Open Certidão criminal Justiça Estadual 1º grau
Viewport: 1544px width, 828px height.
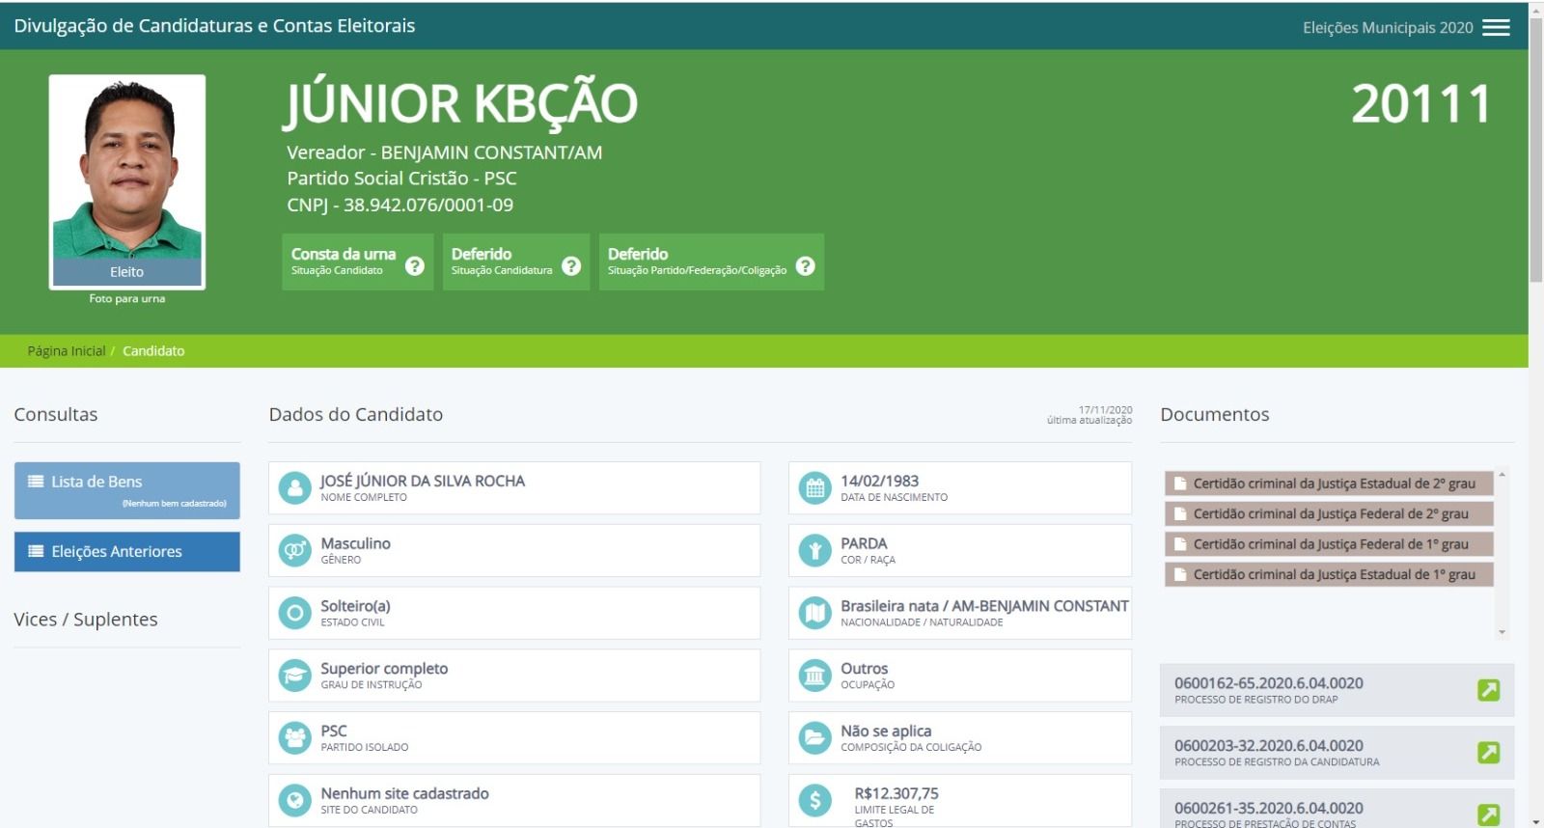tap(1329, 574)
